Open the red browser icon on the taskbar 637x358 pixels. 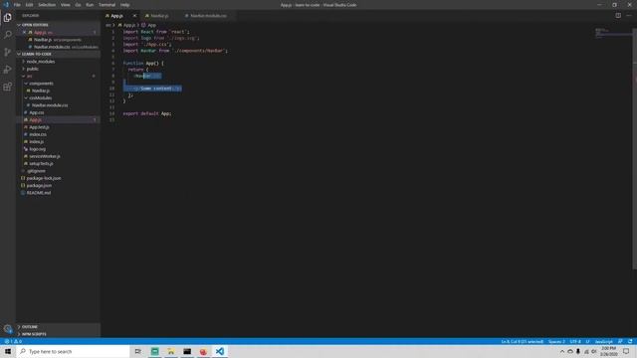pyautogui.click(x=203, y=351)
